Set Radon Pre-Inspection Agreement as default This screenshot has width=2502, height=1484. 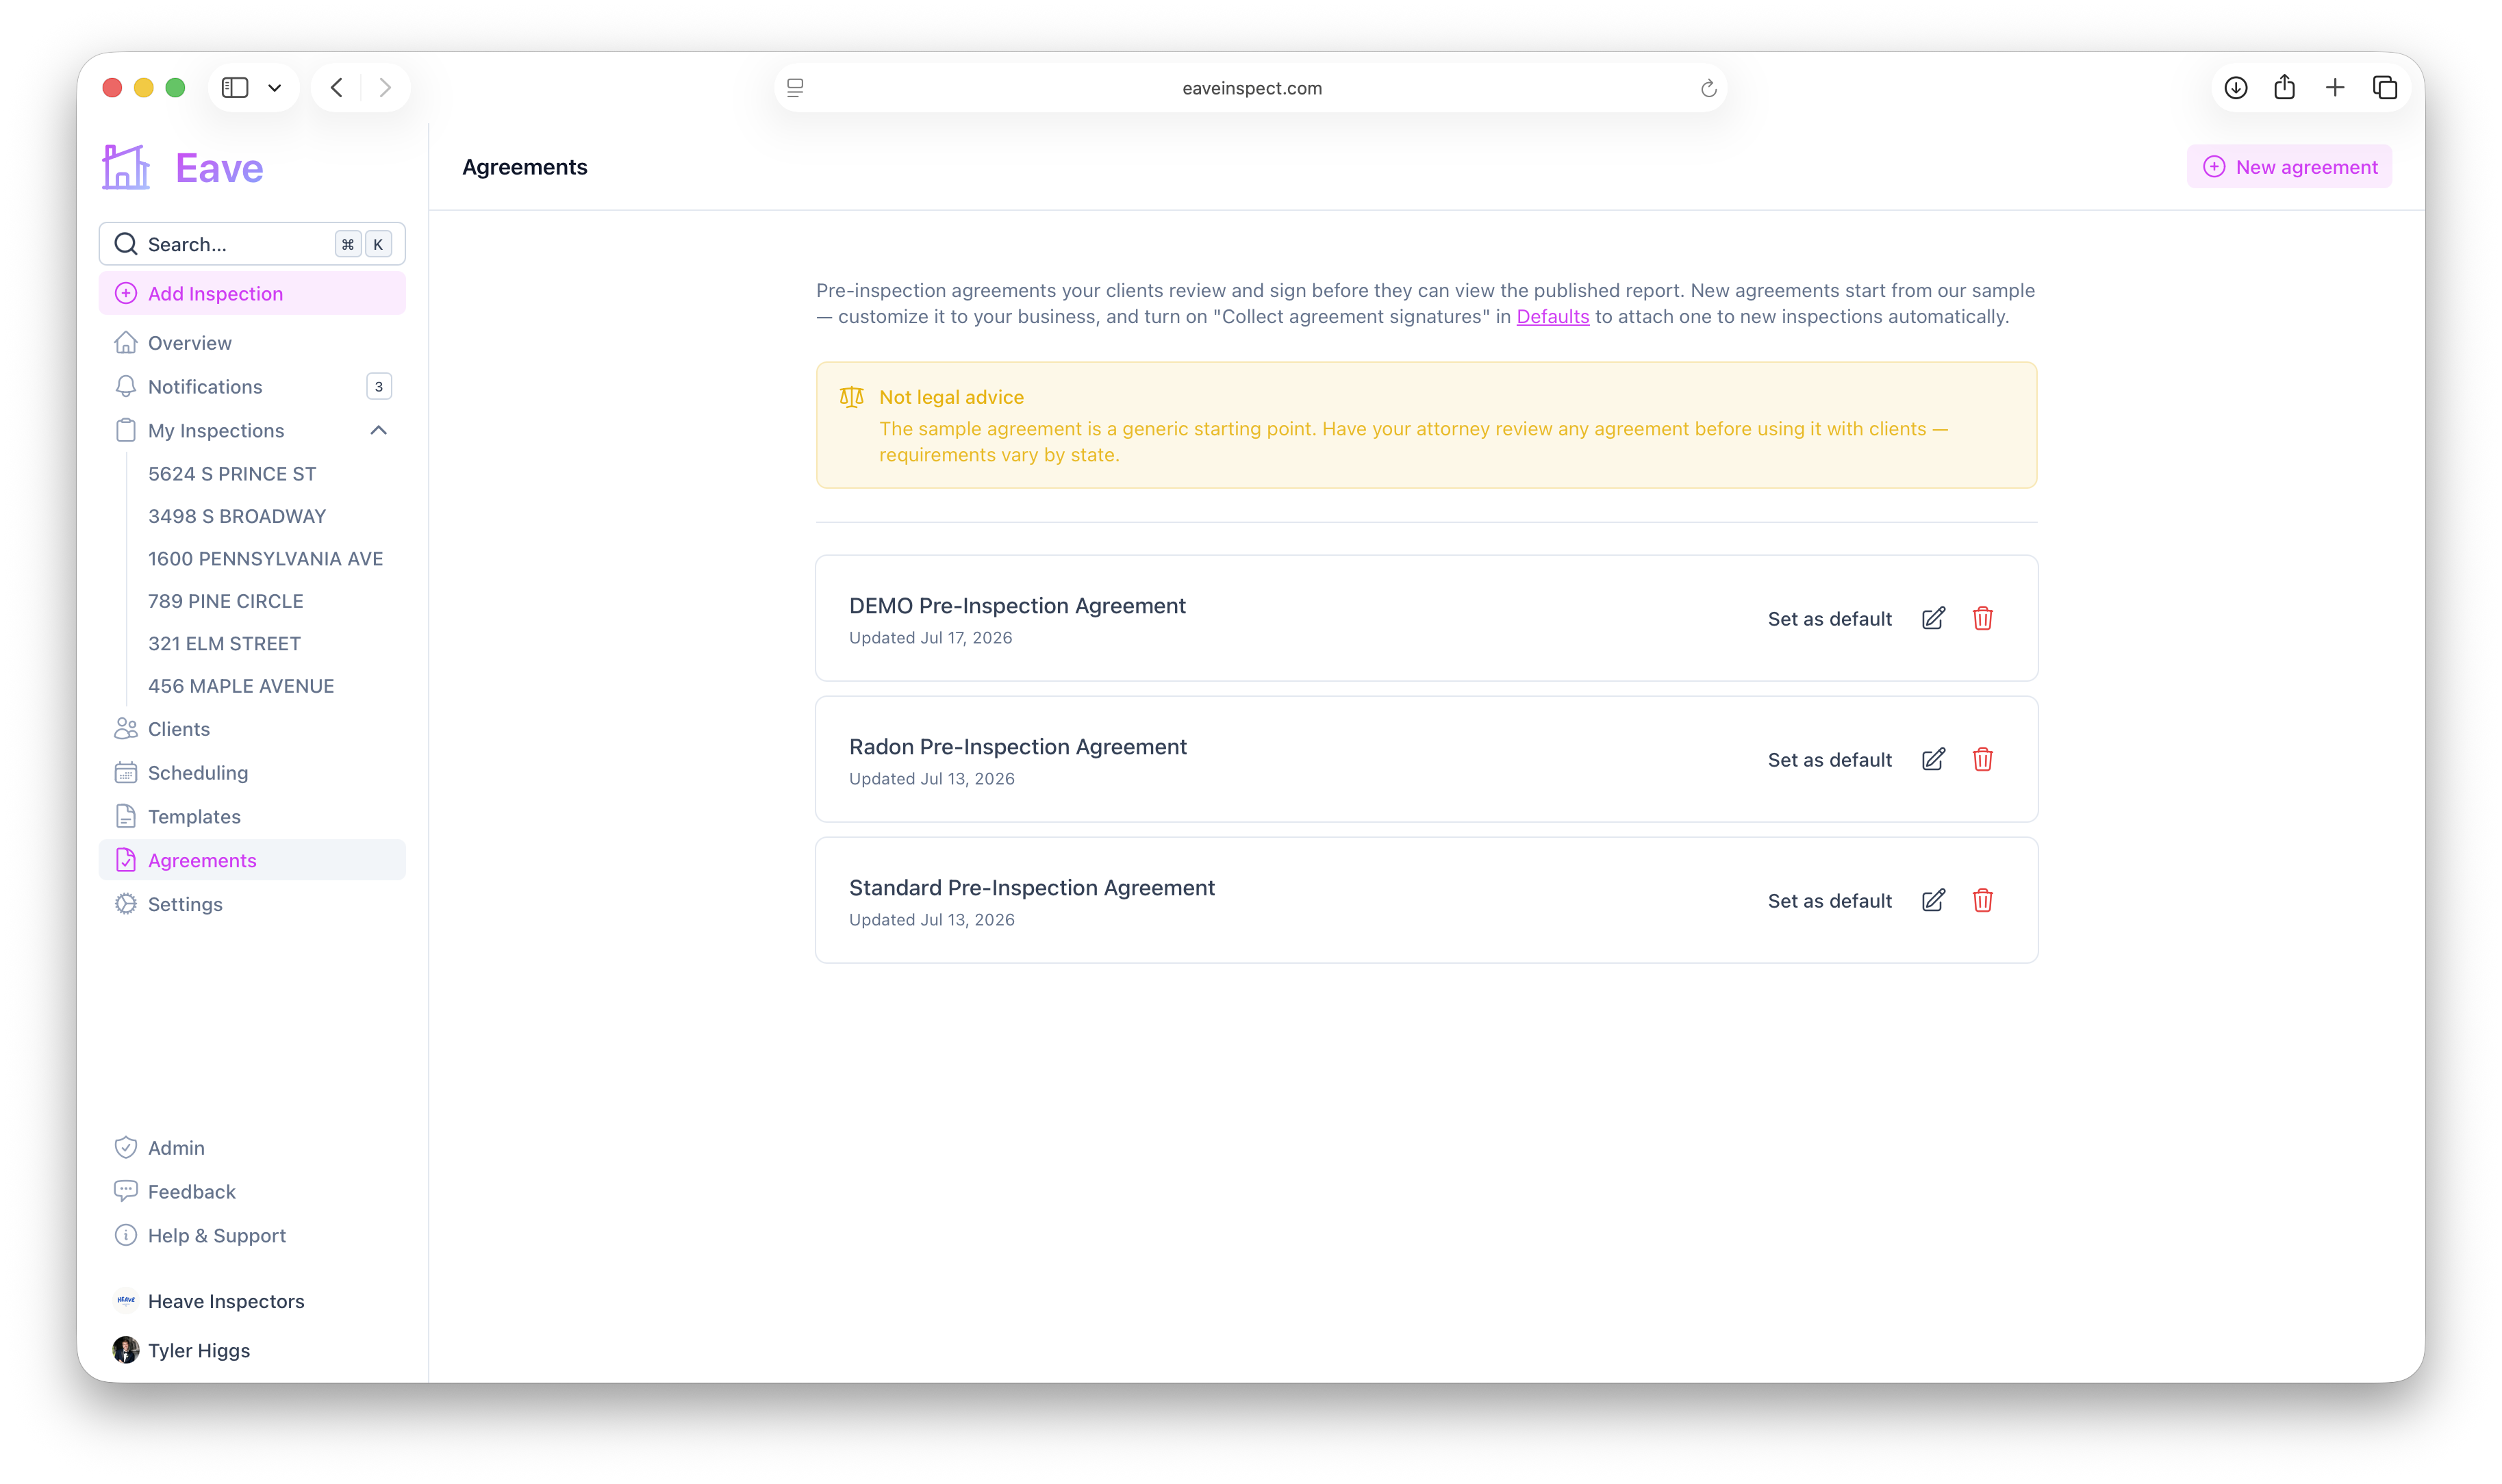(x=1829, y=760)
